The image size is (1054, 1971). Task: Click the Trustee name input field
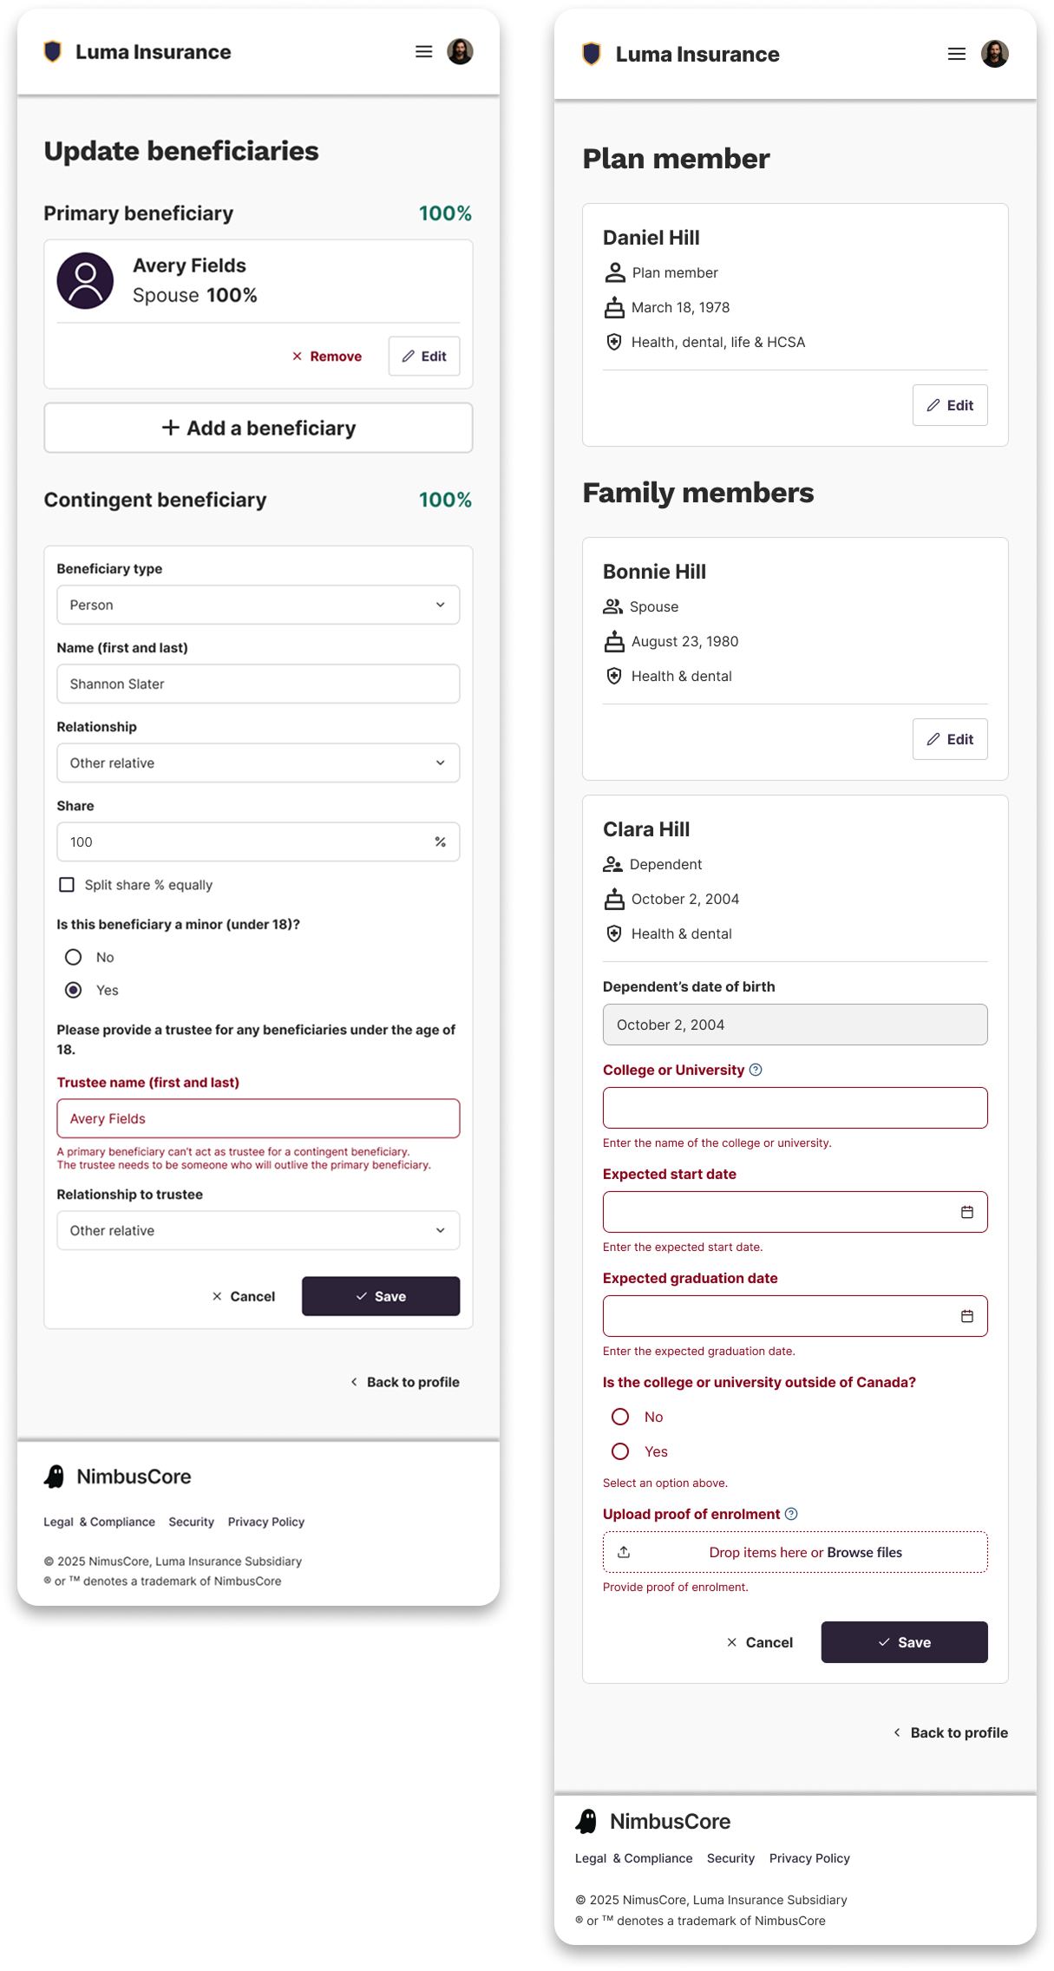[x=258, y=1118]
